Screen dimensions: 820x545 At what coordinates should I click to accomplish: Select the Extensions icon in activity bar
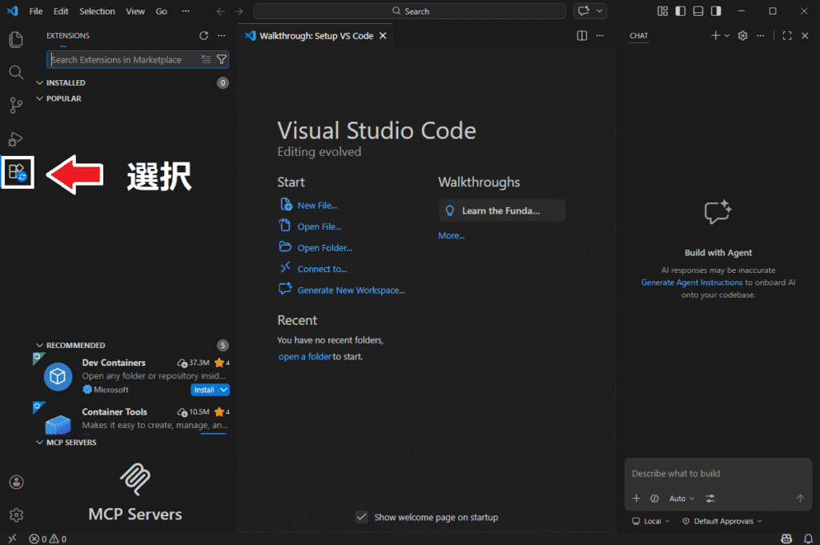click(x=17, y=171)
